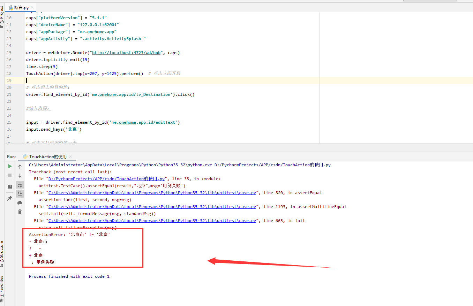This screenshot has height=306, width=473.
Task: Click the restore layout icon in Run panel
Action: [x=10, y=187]
